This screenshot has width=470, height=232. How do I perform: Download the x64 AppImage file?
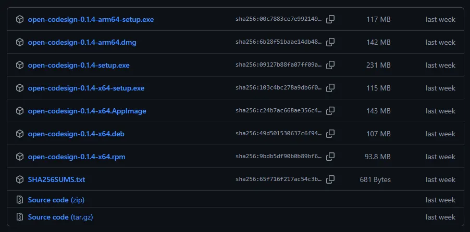[87, 111]
